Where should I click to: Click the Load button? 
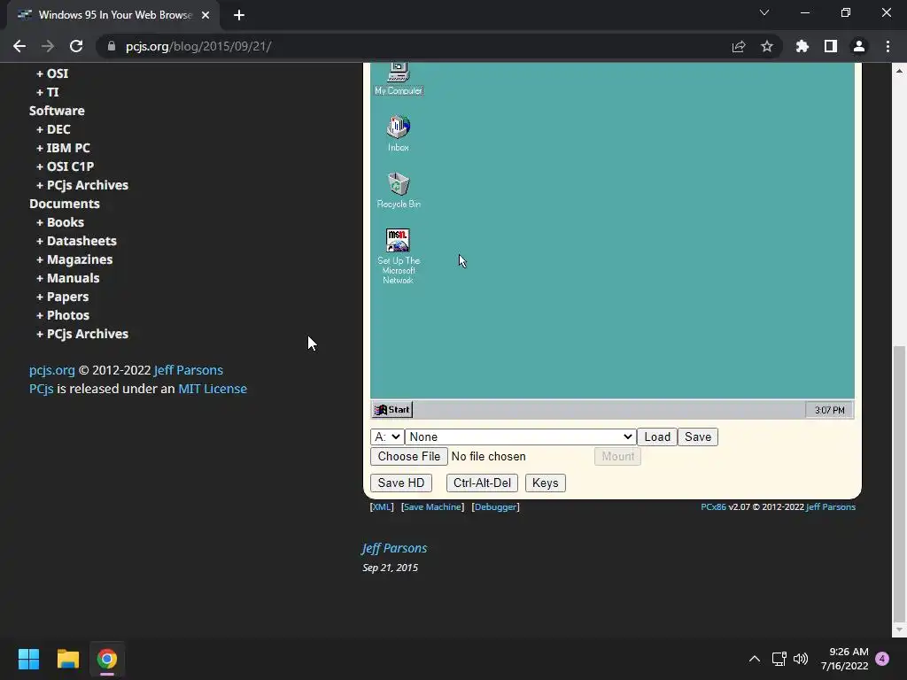click(657, 437)
